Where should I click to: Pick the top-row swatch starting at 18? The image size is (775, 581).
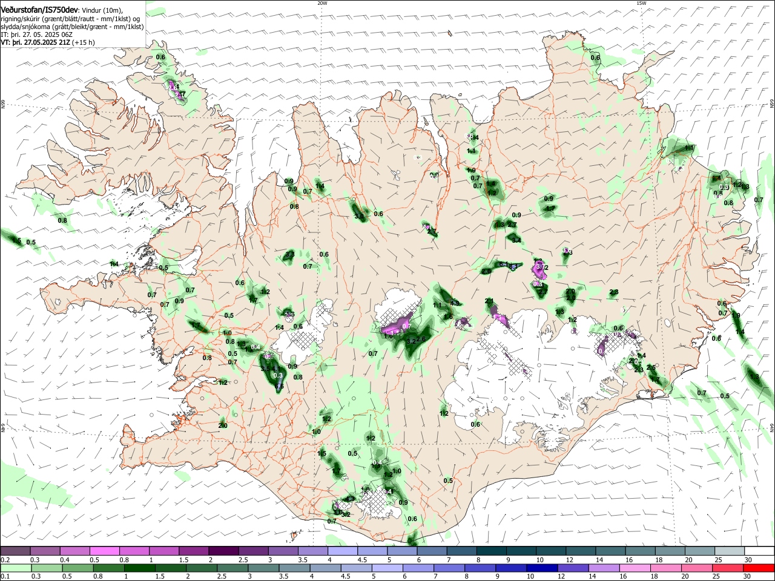(670, 550)
